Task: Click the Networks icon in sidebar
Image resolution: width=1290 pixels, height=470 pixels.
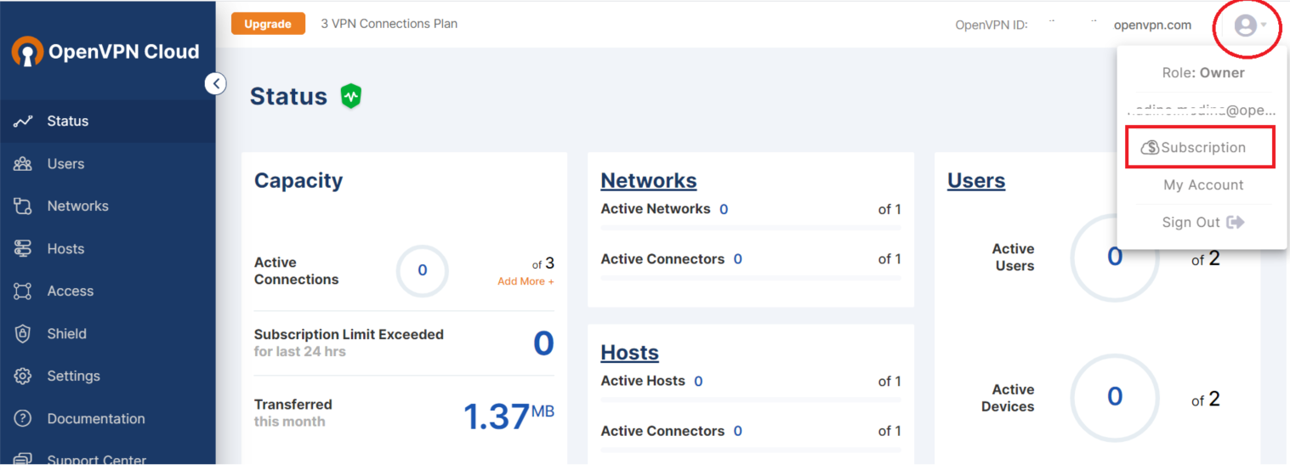Action: 23,206
